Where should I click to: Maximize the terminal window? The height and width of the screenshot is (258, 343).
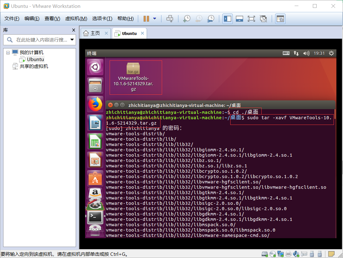click(x=122, y=105)
